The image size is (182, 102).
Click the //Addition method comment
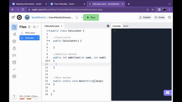[x=65, y=54]
